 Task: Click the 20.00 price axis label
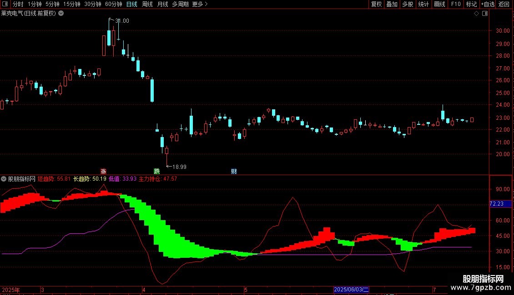tap(503, 154)
